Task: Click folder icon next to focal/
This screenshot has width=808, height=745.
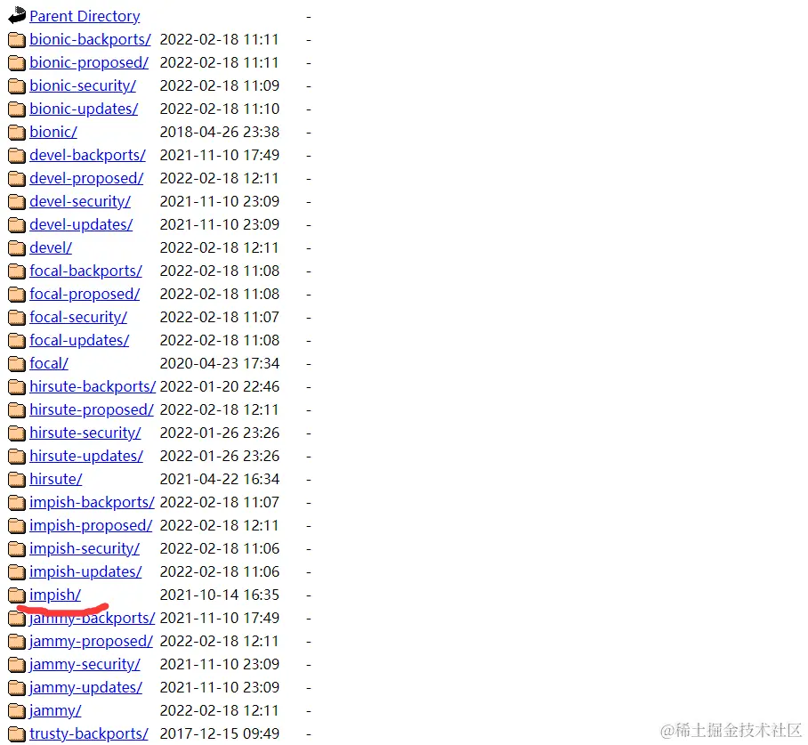Action: point(17,364)
